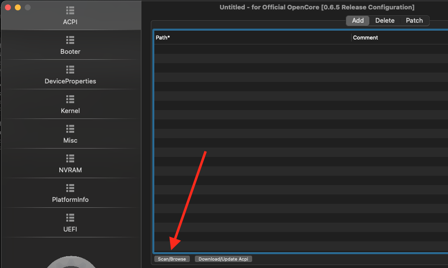Open the Booter section icon

coord(70,40)
